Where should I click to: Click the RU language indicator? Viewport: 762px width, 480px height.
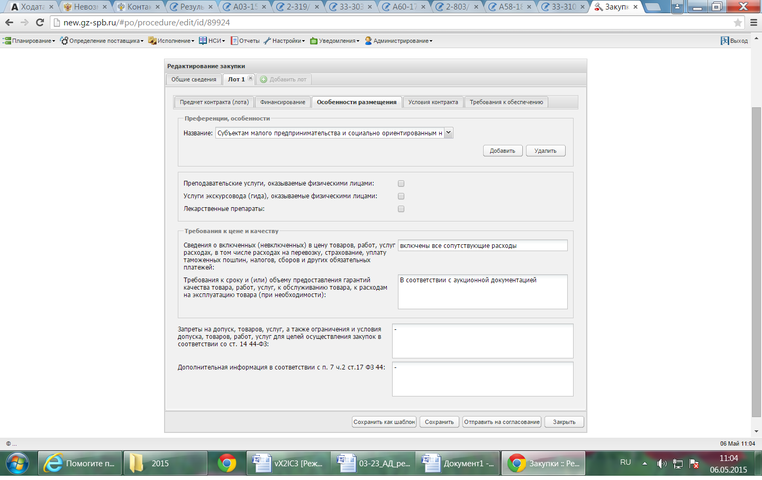point(625,463)
